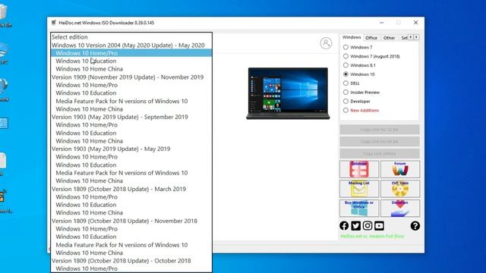486x273 pixels.
Task: Select Windows 10 Education under 1903 May 2019
Action: point(131,165)
